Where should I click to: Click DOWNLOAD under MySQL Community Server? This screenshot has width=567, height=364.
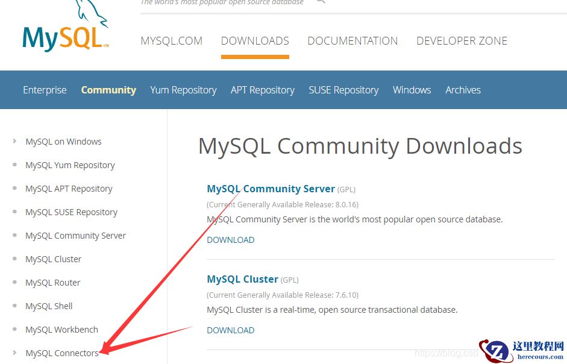(x=231, y=240)
